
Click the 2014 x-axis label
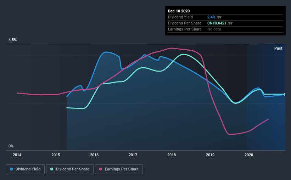17,155
